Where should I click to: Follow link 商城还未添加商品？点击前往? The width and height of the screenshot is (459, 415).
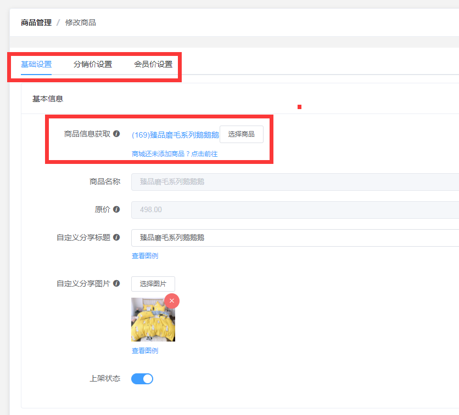[175, 154]
